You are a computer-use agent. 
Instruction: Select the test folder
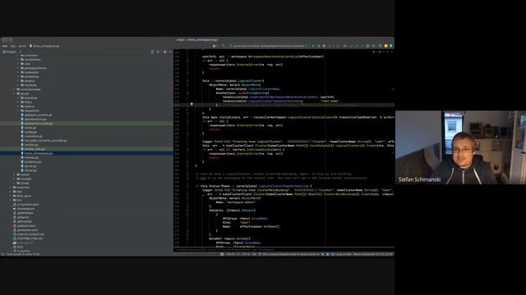pos(16,192)
